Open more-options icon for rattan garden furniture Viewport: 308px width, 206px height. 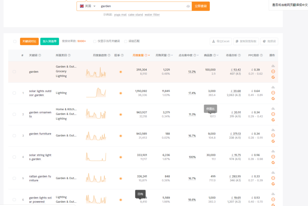(273, 178)
